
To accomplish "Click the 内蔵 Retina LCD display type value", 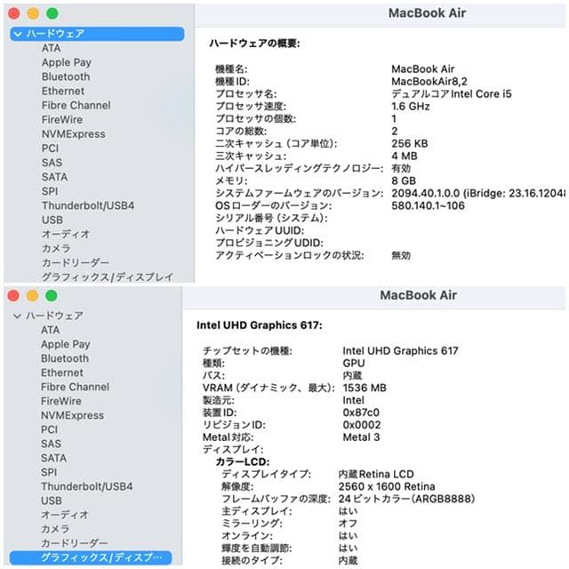I will pyautogui.click(x=376, y=474).
